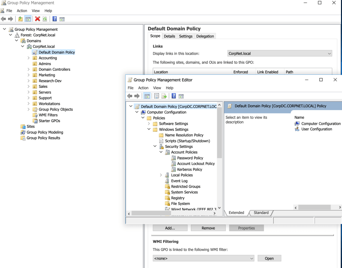342x268 pixels.
Task: Click the Properties icon in the Editor toolbar
Action: coord(156,96)
